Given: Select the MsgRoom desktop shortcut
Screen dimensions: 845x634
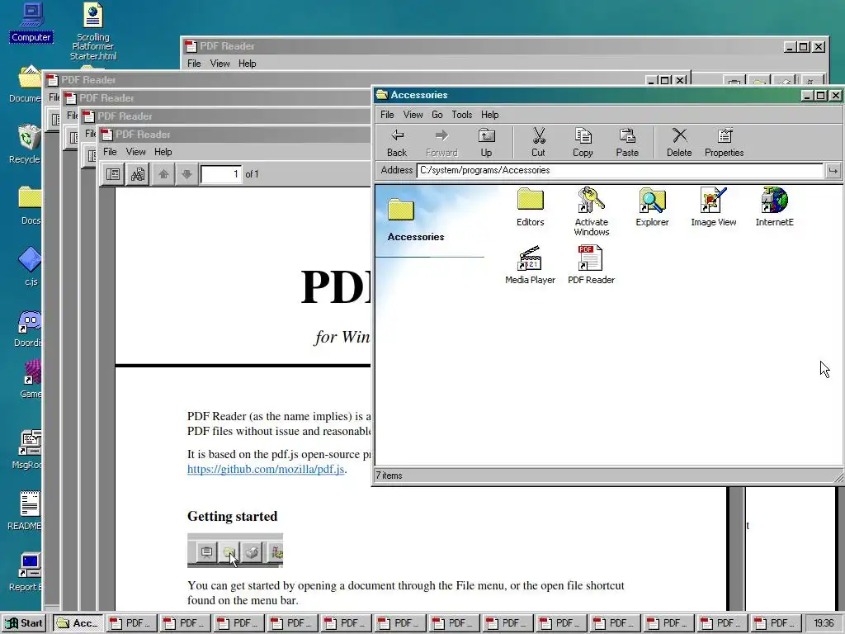Looking at the screenshot, I should click(27, 450).
